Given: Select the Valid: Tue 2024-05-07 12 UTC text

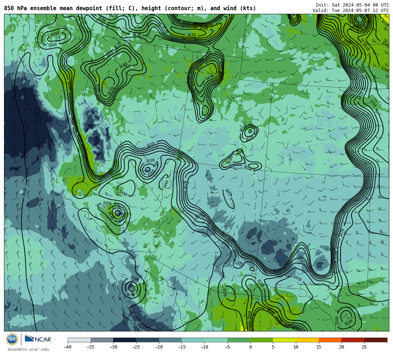Looking at the screenshot, I should 351,10.
